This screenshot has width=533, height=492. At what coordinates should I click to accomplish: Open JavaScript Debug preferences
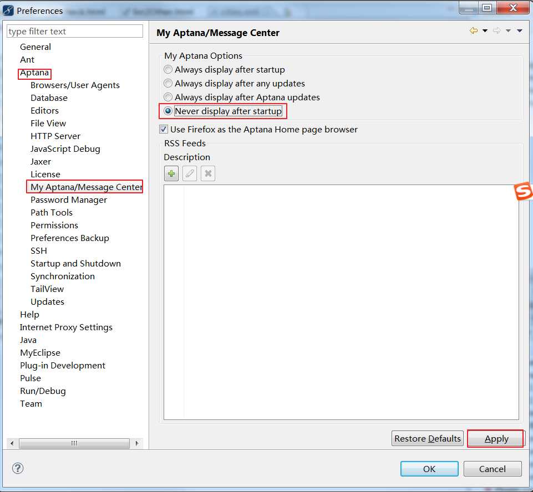[65, 149]
